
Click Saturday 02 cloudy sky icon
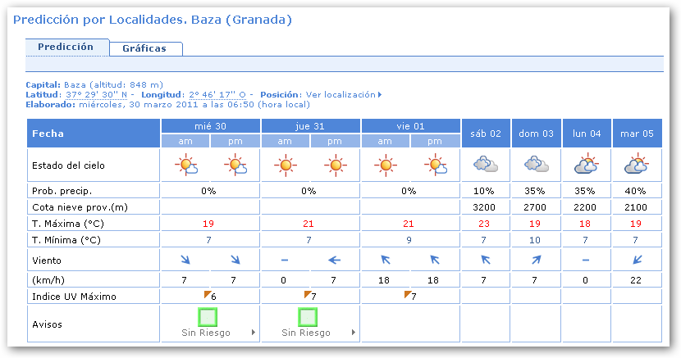click(486, 165)
